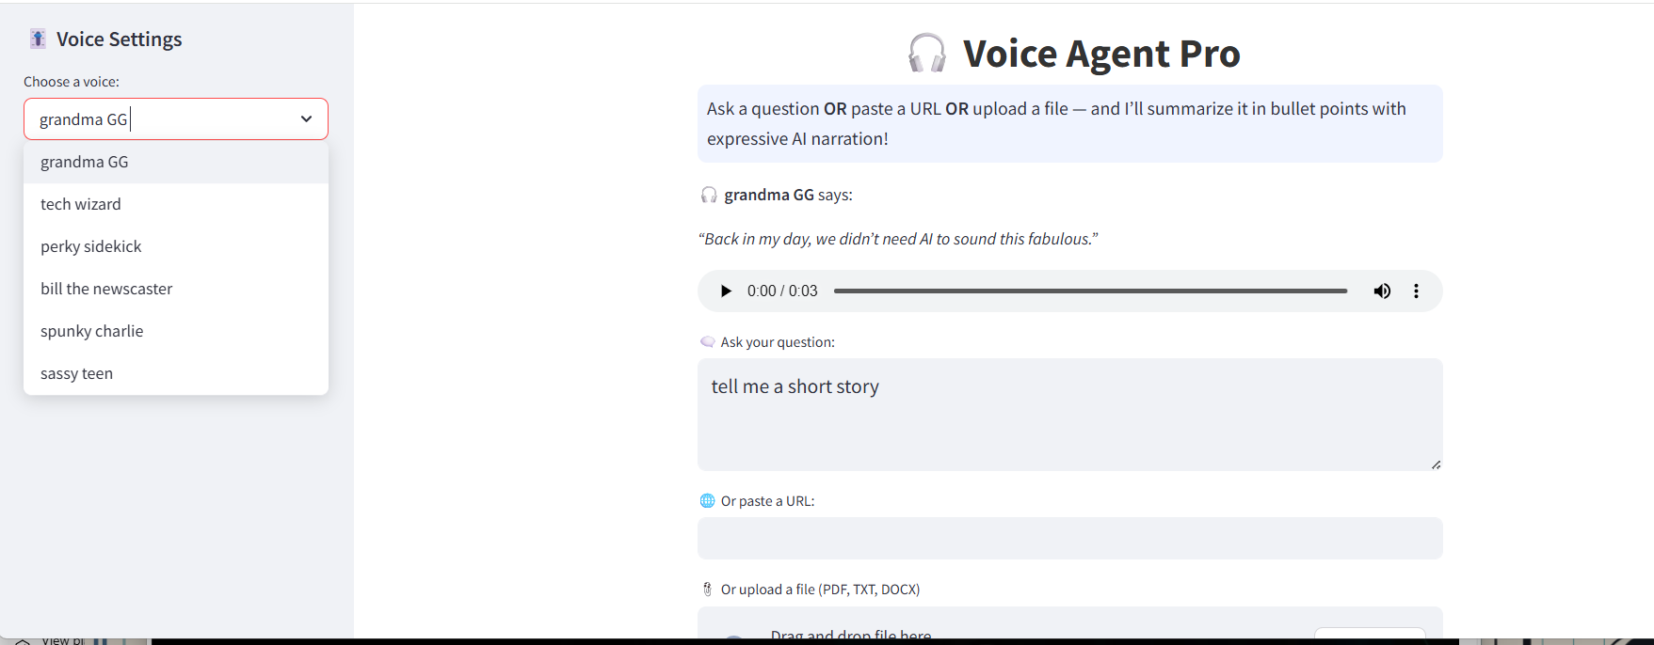Click the empty URL input field
The image size is (1654, 645).
(x=1068, y=538)
